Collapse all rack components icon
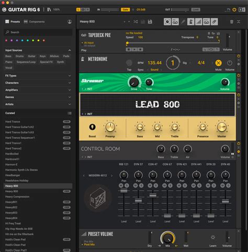Viewport: 248px width, 252px height. pos(239,21)
